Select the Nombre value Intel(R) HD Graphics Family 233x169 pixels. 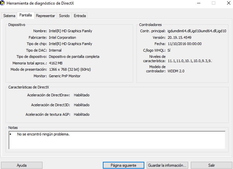coord(71,31)
